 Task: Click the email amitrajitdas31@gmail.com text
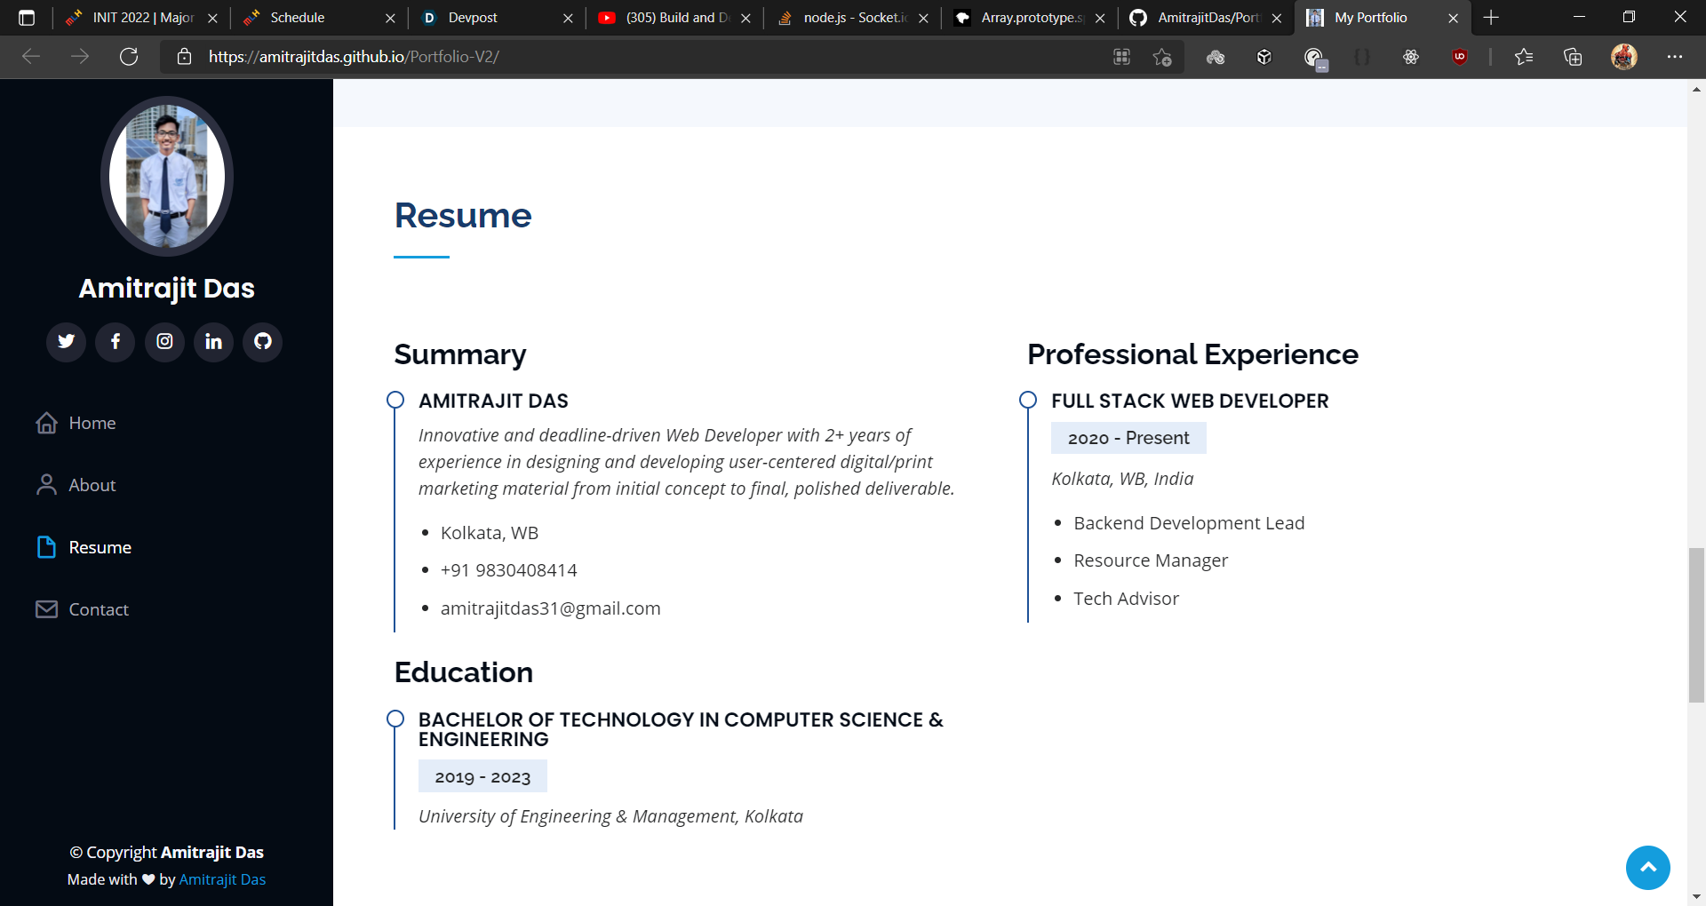coord(551,608)
